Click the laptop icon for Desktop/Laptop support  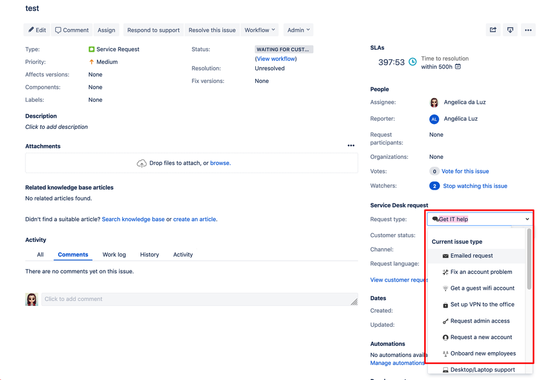(x=446, y=370)
